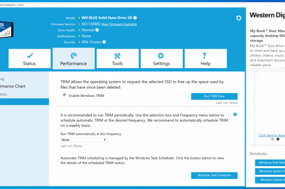The image size is (285, 189).
Task: Click the Western Digital logo text
Action: (x=267, y=15)
